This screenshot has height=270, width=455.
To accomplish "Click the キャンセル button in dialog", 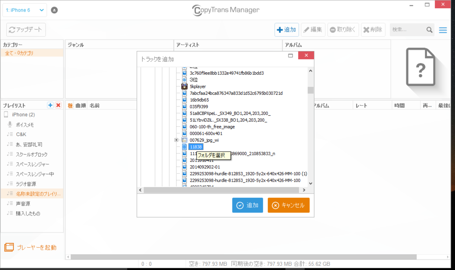I will pos(289,205).
